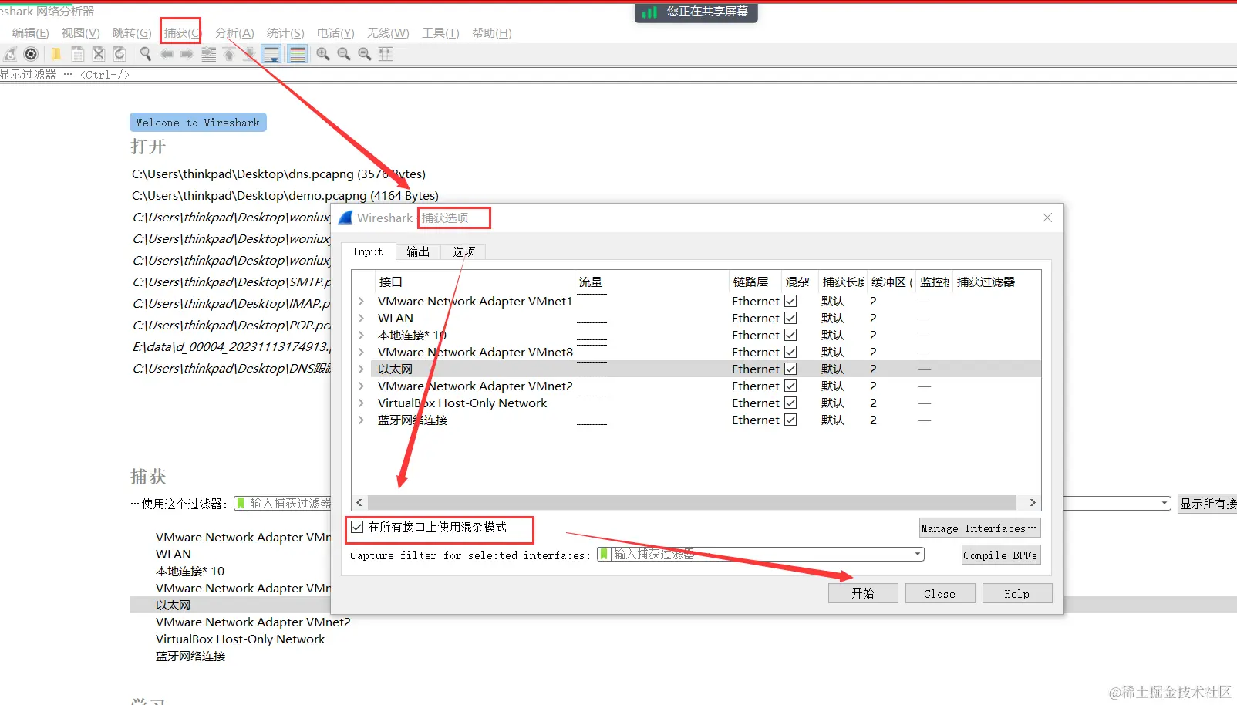Open recent file dns.pcapng
This screenshot has height=705, width=1237.
(278, 174)
